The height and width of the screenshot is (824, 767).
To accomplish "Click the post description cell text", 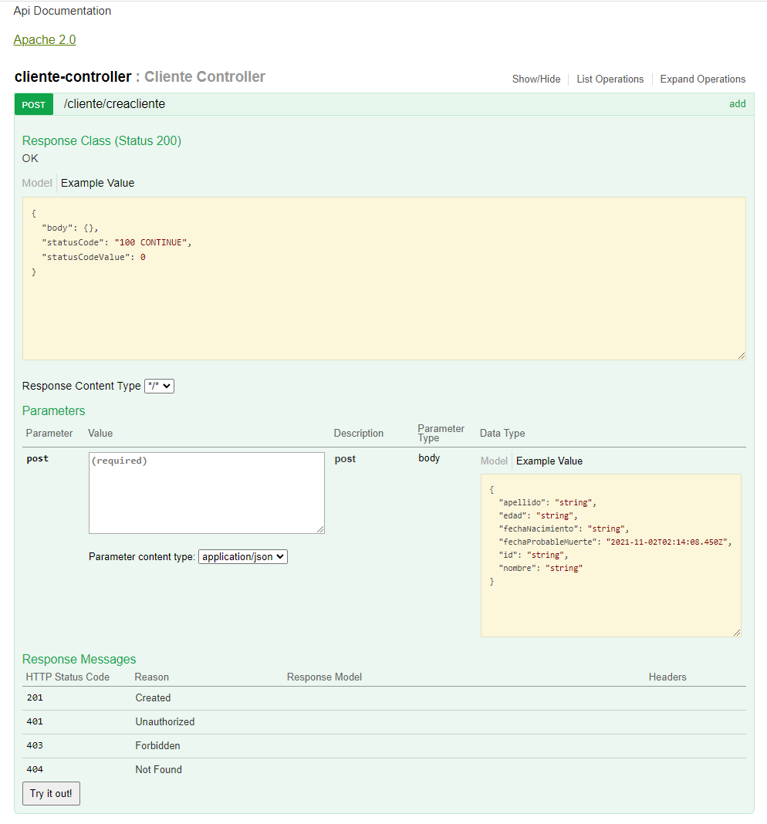I will (346, 459).
